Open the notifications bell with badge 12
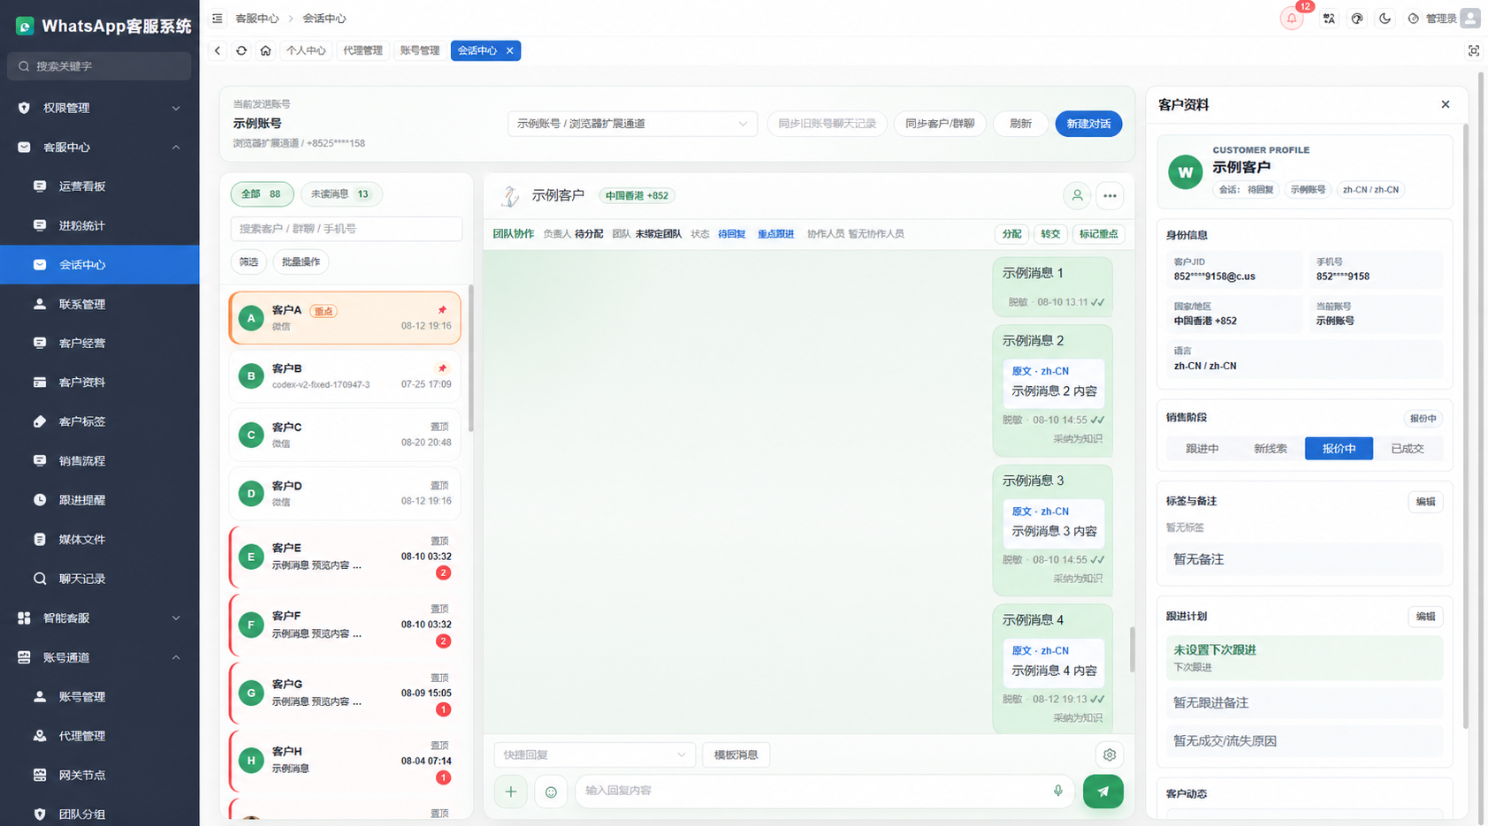This screenshot has height=826, width=1488. 1292,19
